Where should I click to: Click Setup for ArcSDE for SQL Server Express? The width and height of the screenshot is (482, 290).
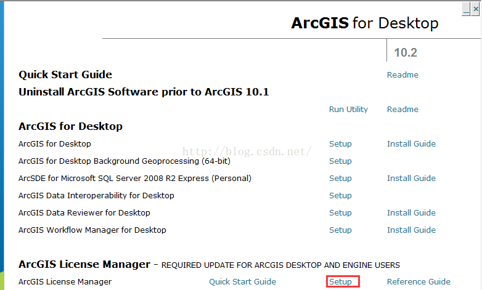[340, 179]
